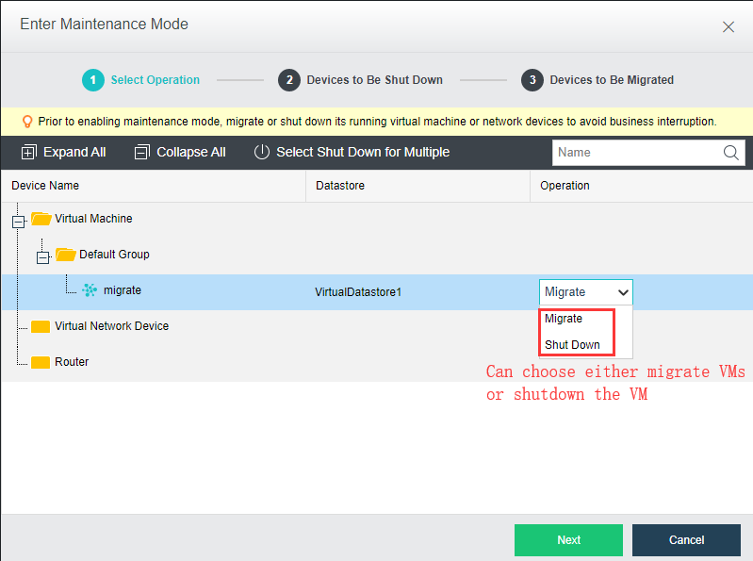Choose Migrate from the dropdown list
This screenshot has width=753, height=561.
(564, 319)
